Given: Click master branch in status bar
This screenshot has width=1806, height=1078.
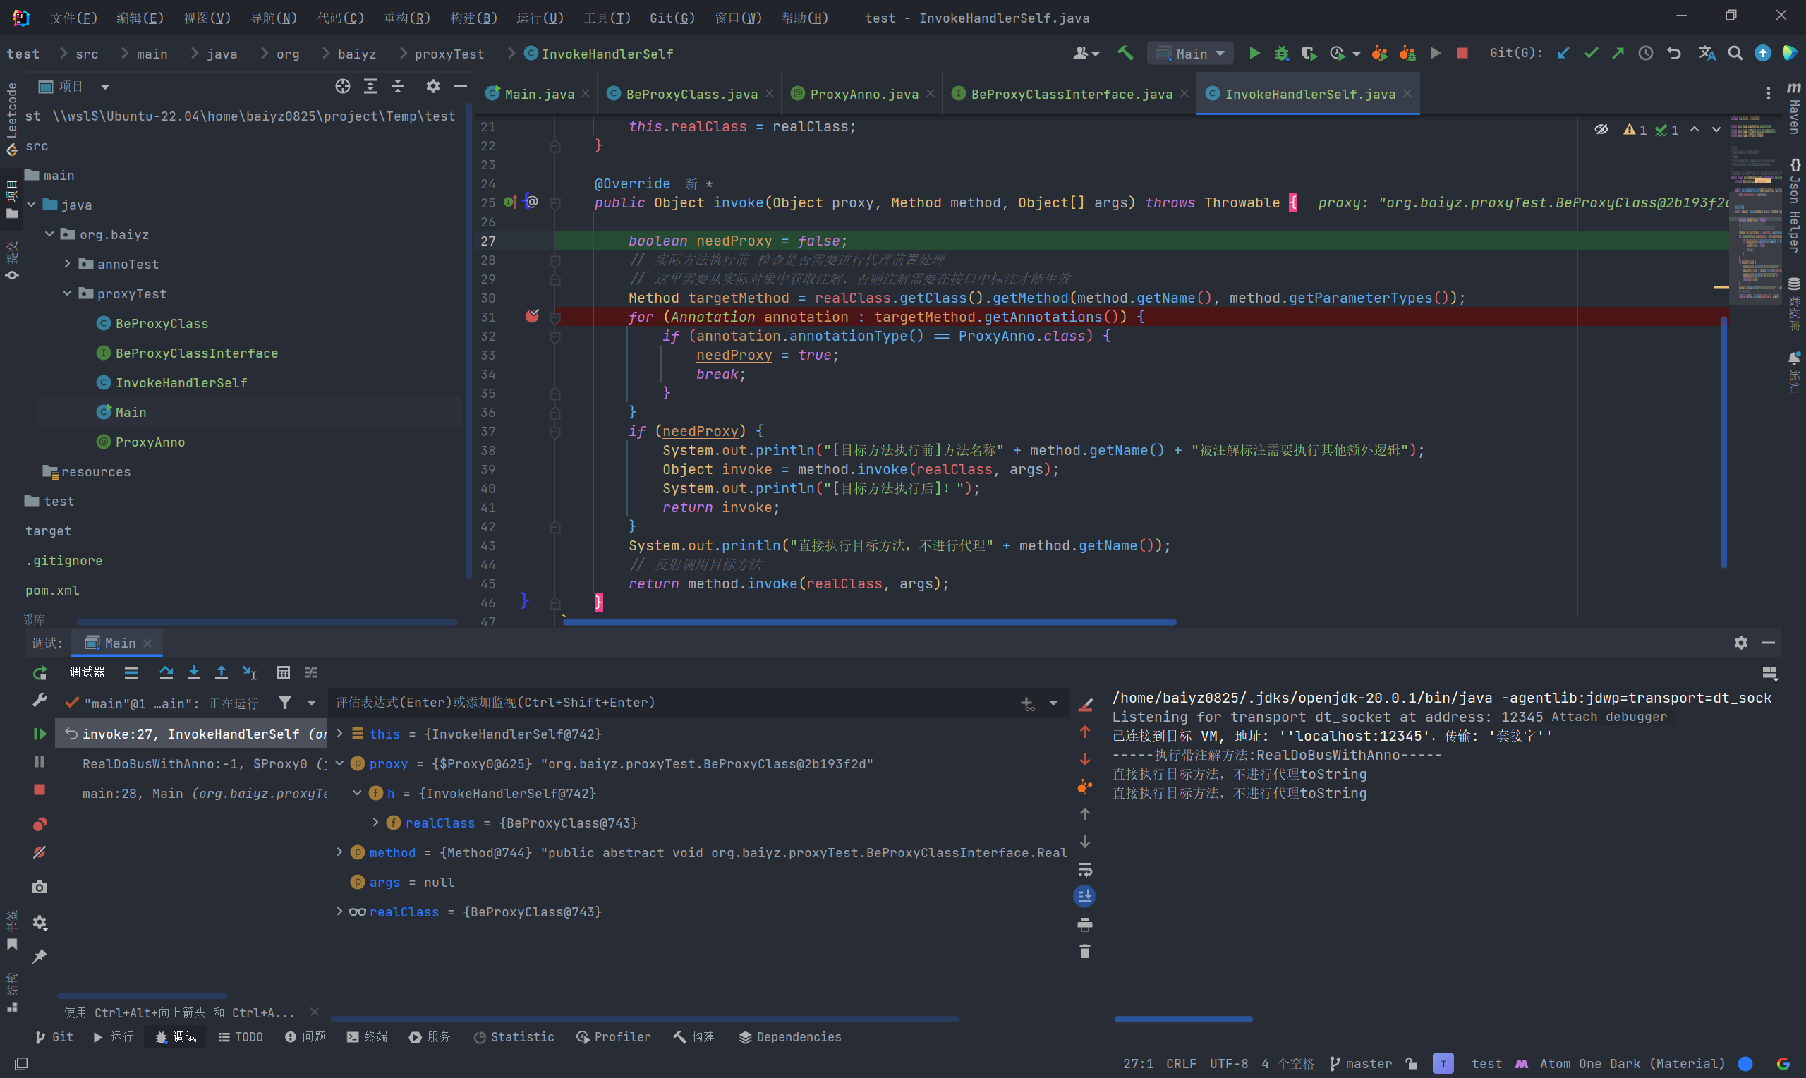Looking at the screenshot, I should 1360,1063.
